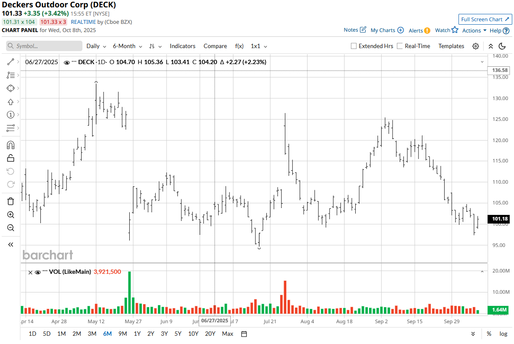This screenshot has width=514, height=344.
Task: Expand the trend line tool submenu arrow
Action: [18, 62]
